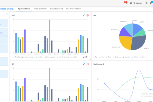153x102 pixels.
Task: Click the 'Raj: 25' pie label
Action: 142,22
